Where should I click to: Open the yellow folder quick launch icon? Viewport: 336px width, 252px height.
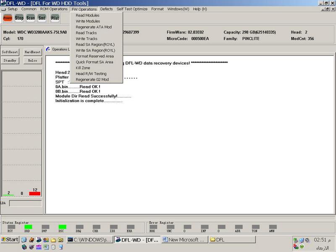[53, 240]
